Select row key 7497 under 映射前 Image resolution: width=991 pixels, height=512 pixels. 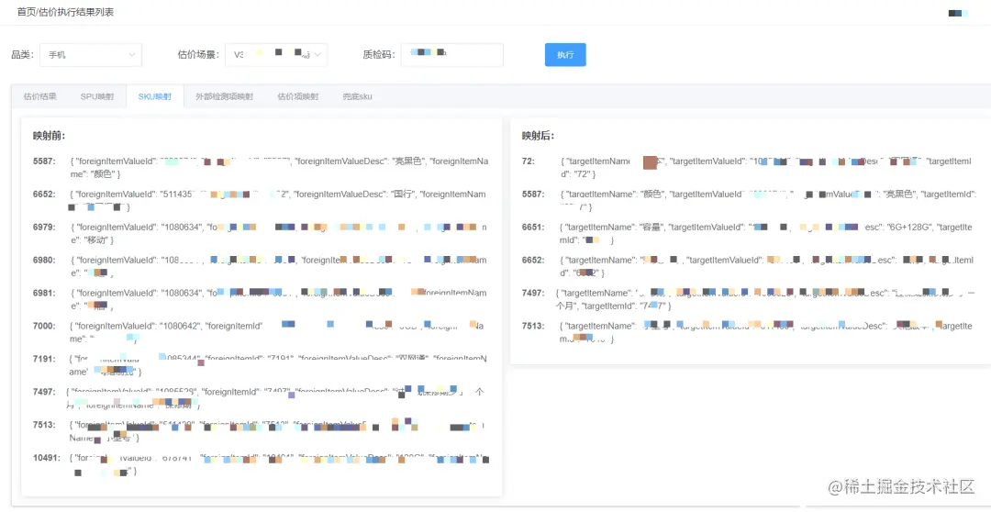[x=44, y=392]
